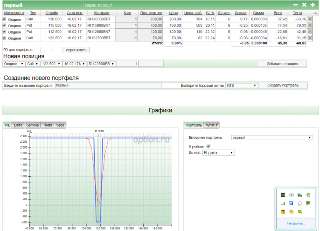
Task: Expand the 'Выберите базовый актив' RTS dropdown
Action: [x=241, y=85]
